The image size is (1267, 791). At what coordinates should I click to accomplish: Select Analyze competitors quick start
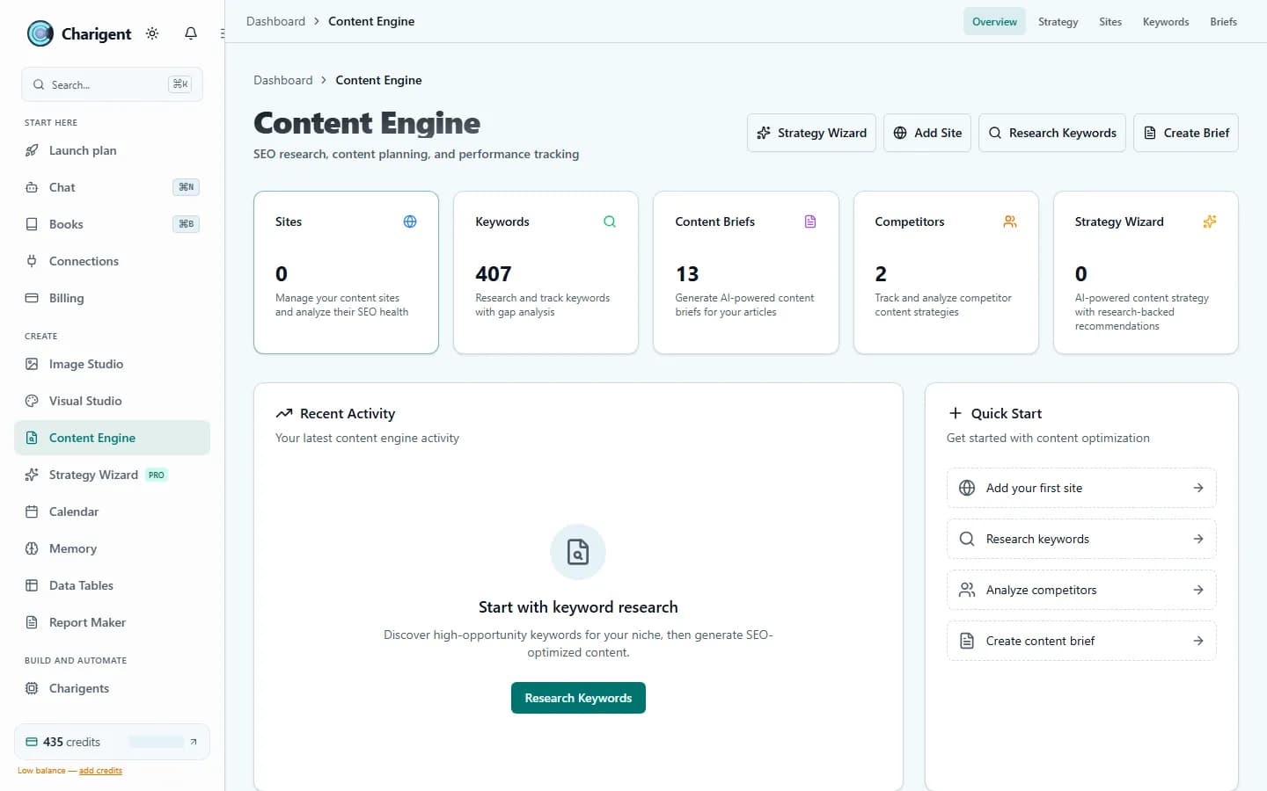1081,590
